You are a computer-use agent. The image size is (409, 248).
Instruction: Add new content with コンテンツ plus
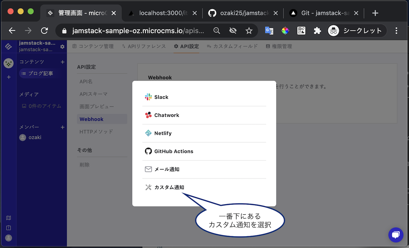coord(63,62)
